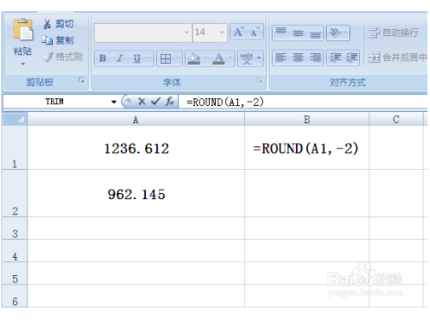Click the Align Text Right icon
The image size is (430, 322).
pos(315,57)
